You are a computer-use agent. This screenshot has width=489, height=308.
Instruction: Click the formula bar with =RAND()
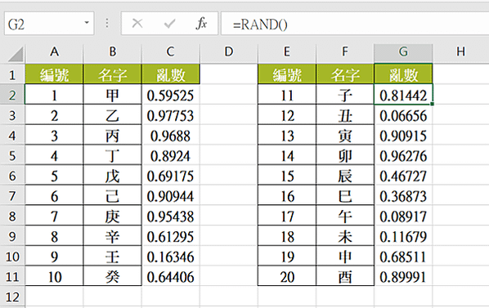[x=355, y=24]
